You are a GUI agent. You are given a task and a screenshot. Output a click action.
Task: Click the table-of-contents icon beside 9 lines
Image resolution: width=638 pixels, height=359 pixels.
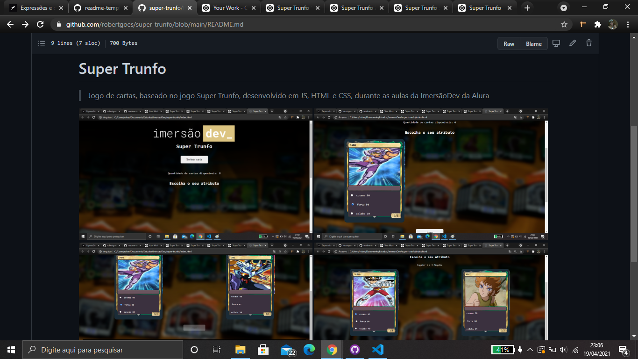click(41, 43)
